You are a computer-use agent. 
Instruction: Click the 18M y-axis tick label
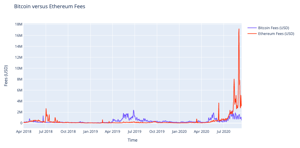(x=18, y=24)
